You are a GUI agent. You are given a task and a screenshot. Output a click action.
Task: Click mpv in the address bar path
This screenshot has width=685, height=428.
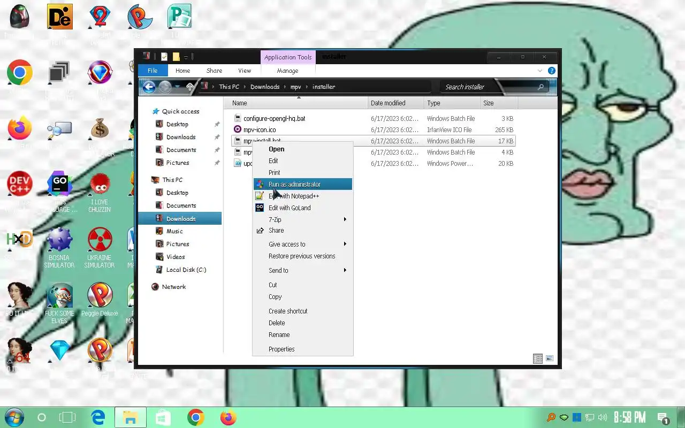295,87
